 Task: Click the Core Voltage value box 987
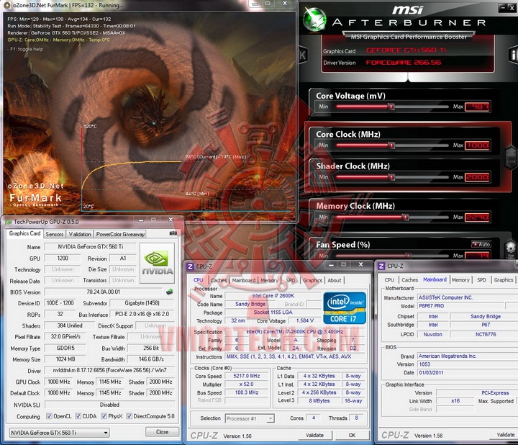(477, 107)
